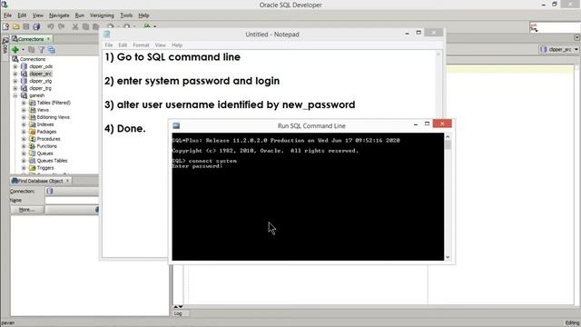
Task: Expand the clipper_src connection
Action: click(x=15, y=74)
